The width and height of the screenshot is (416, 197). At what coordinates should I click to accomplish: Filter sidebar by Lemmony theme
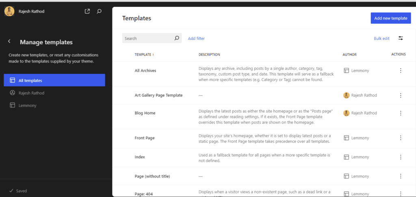[27, 106]
